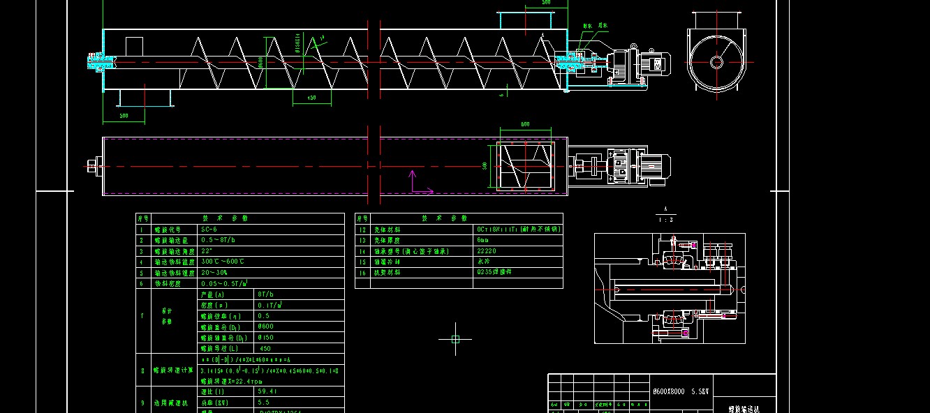Select the 59.41 speed ratio value
930x413 pixels.
[268, 391]
